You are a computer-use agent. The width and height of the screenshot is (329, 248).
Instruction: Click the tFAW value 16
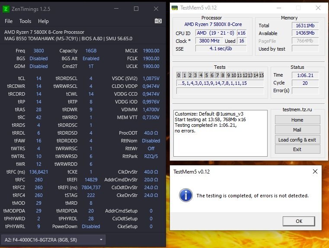coord(38,141)
